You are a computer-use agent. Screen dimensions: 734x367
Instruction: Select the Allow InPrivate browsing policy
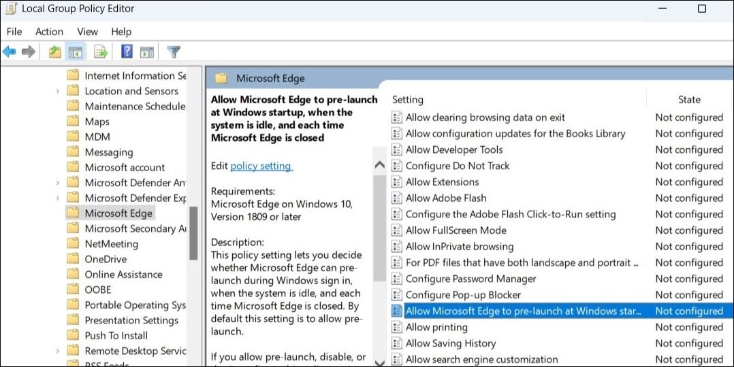pyautogui.click(x=460, y=247)
